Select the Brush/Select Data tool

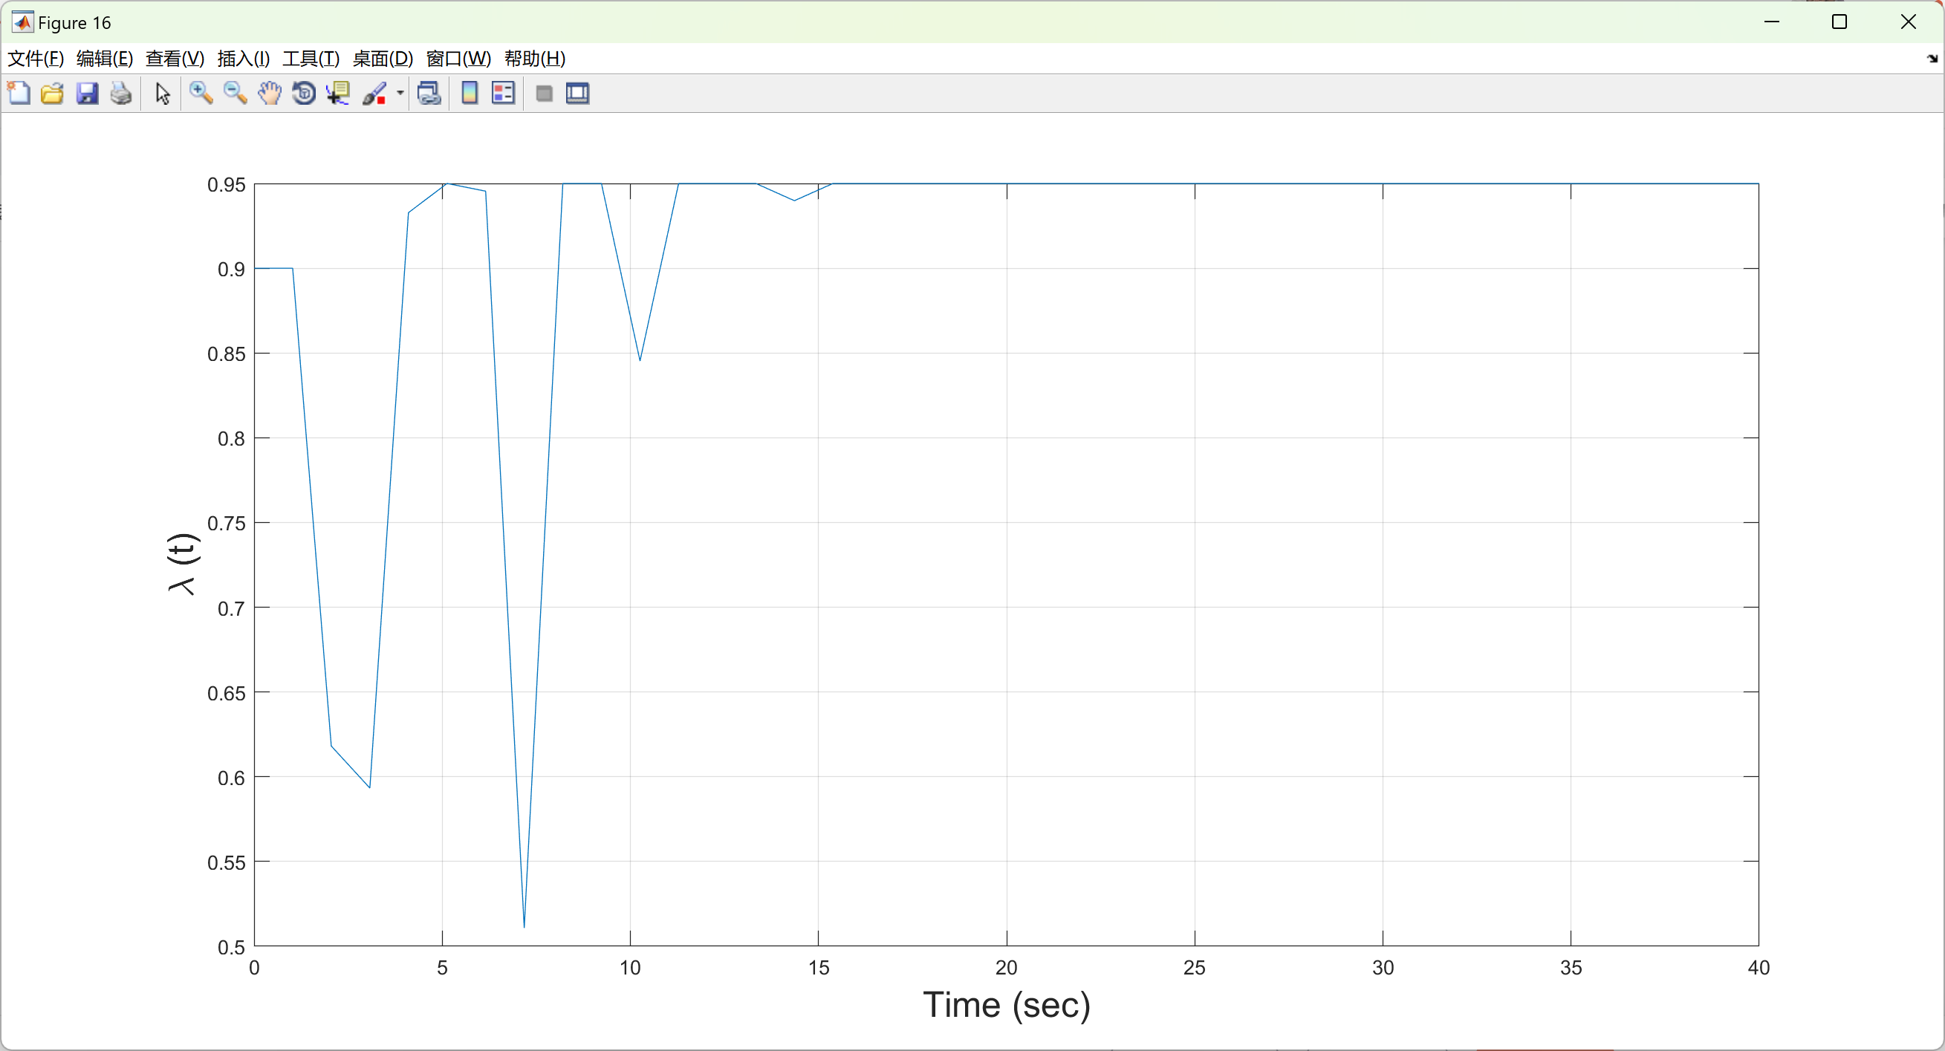pyautogui.click(x=374, y=94)
